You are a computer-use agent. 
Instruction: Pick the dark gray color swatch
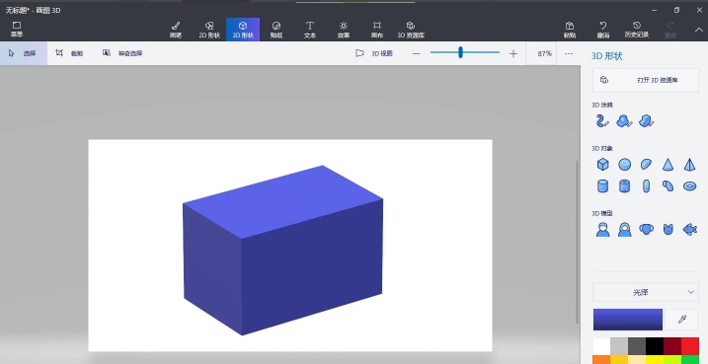[x=637, y=346]
